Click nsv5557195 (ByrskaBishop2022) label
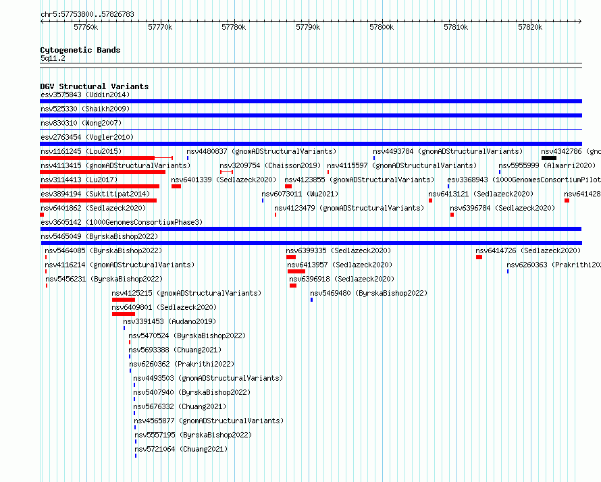The image size is (601, 482). click(193, 435)
